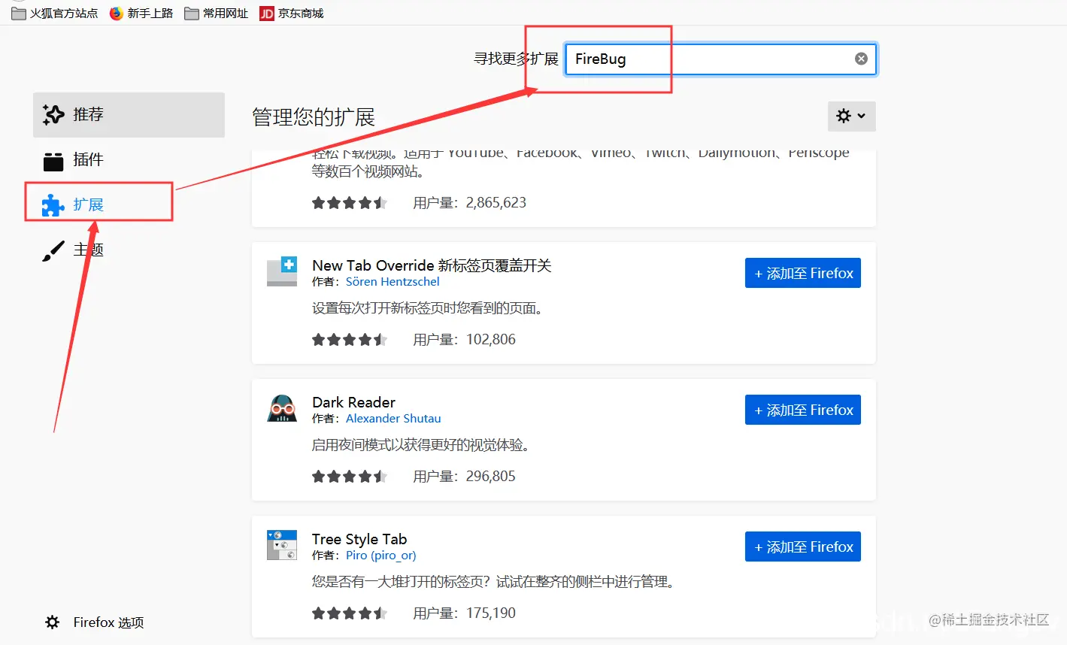The height and width of the screenshot is (645, 1067).
Task: Click the Tree Style Tab extension icon
Action: click(x=282, y=545)
